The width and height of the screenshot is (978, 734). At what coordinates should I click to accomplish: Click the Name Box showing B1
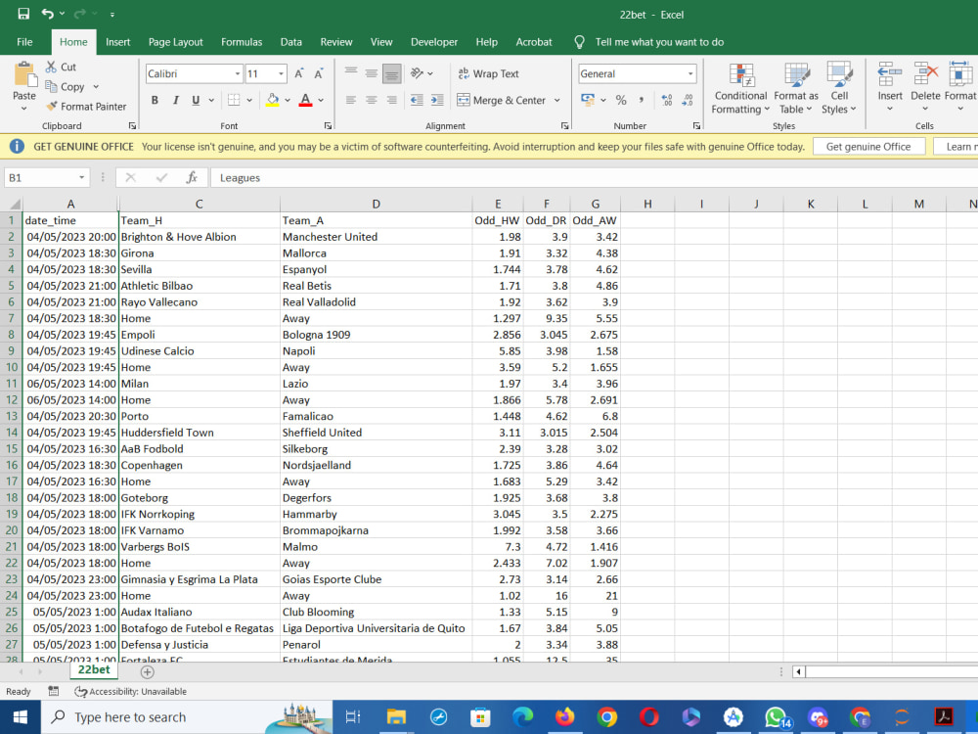(x=46, y=178)
